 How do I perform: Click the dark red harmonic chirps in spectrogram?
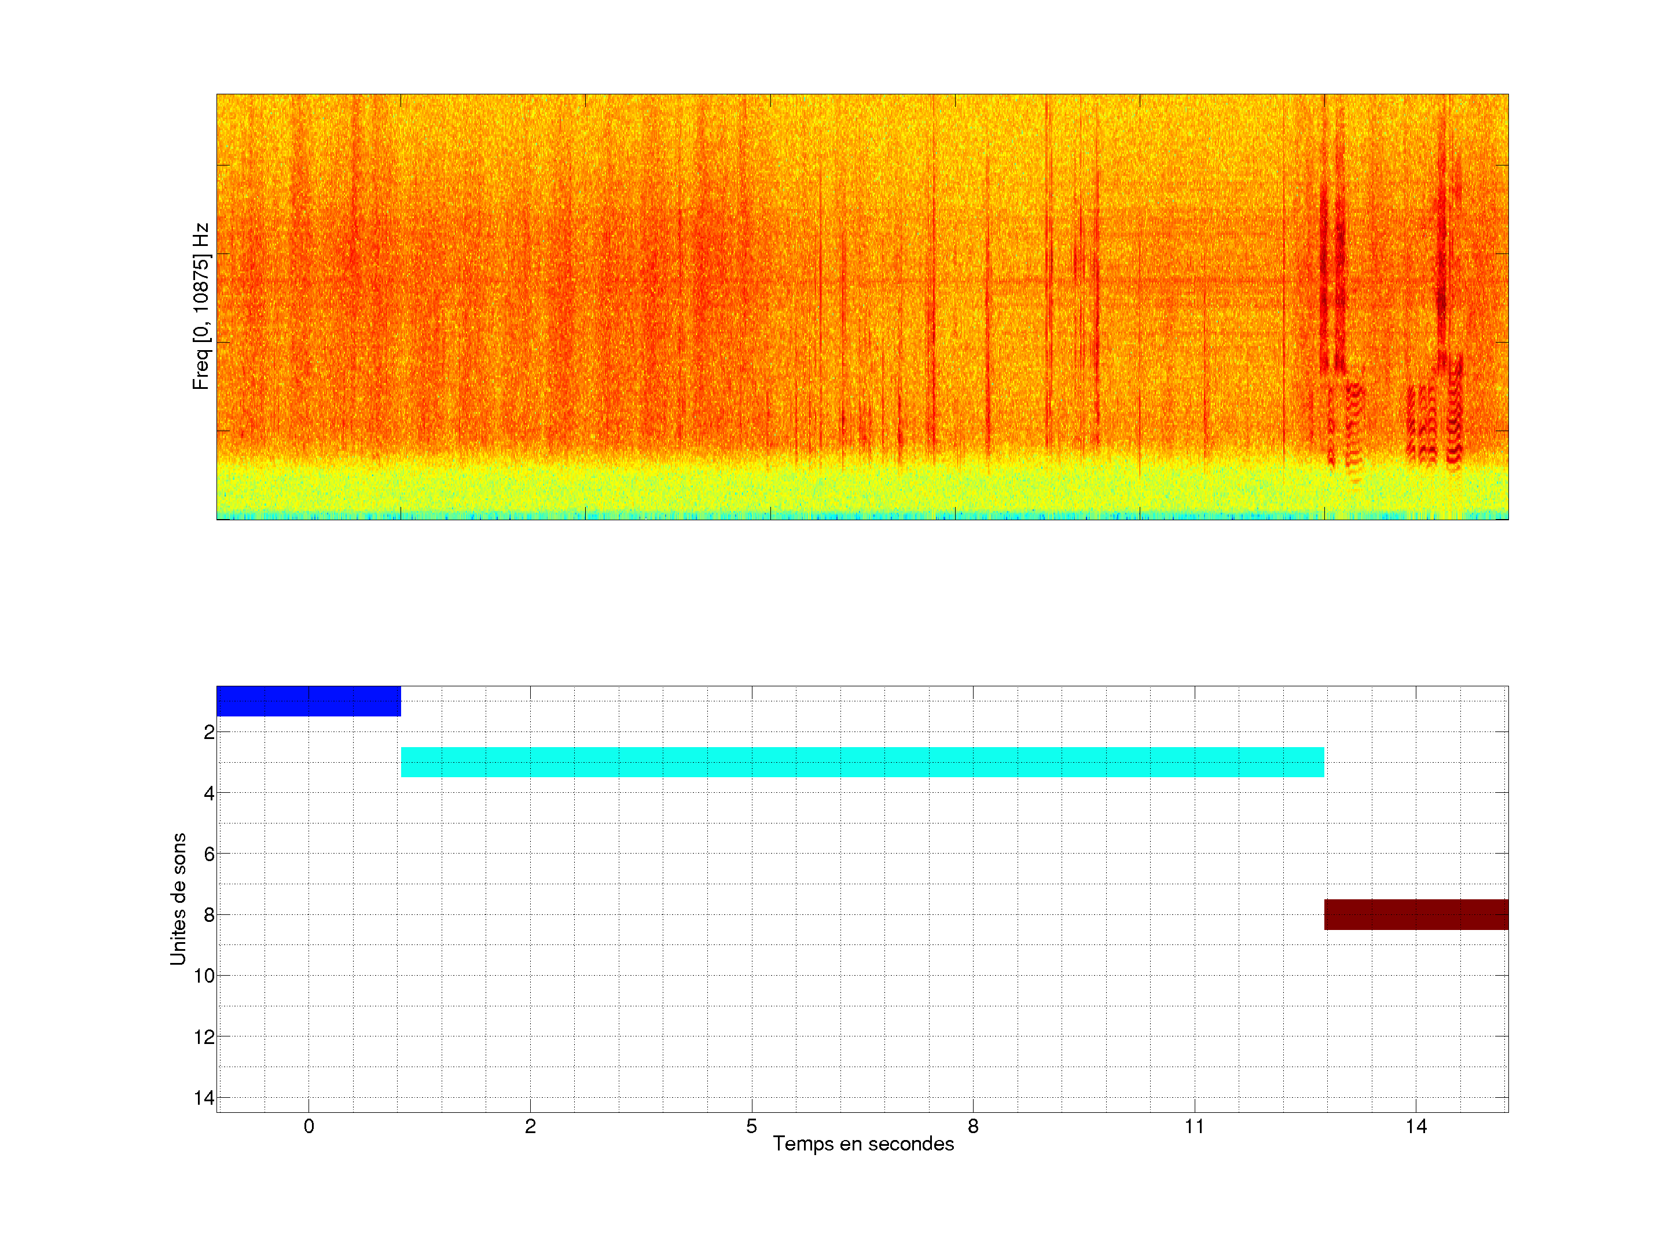click(x=1453, y=422)
